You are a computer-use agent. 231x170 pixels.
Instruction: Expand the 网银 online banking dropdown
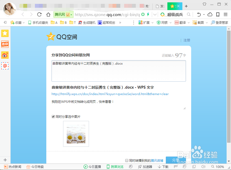(170, 23)
